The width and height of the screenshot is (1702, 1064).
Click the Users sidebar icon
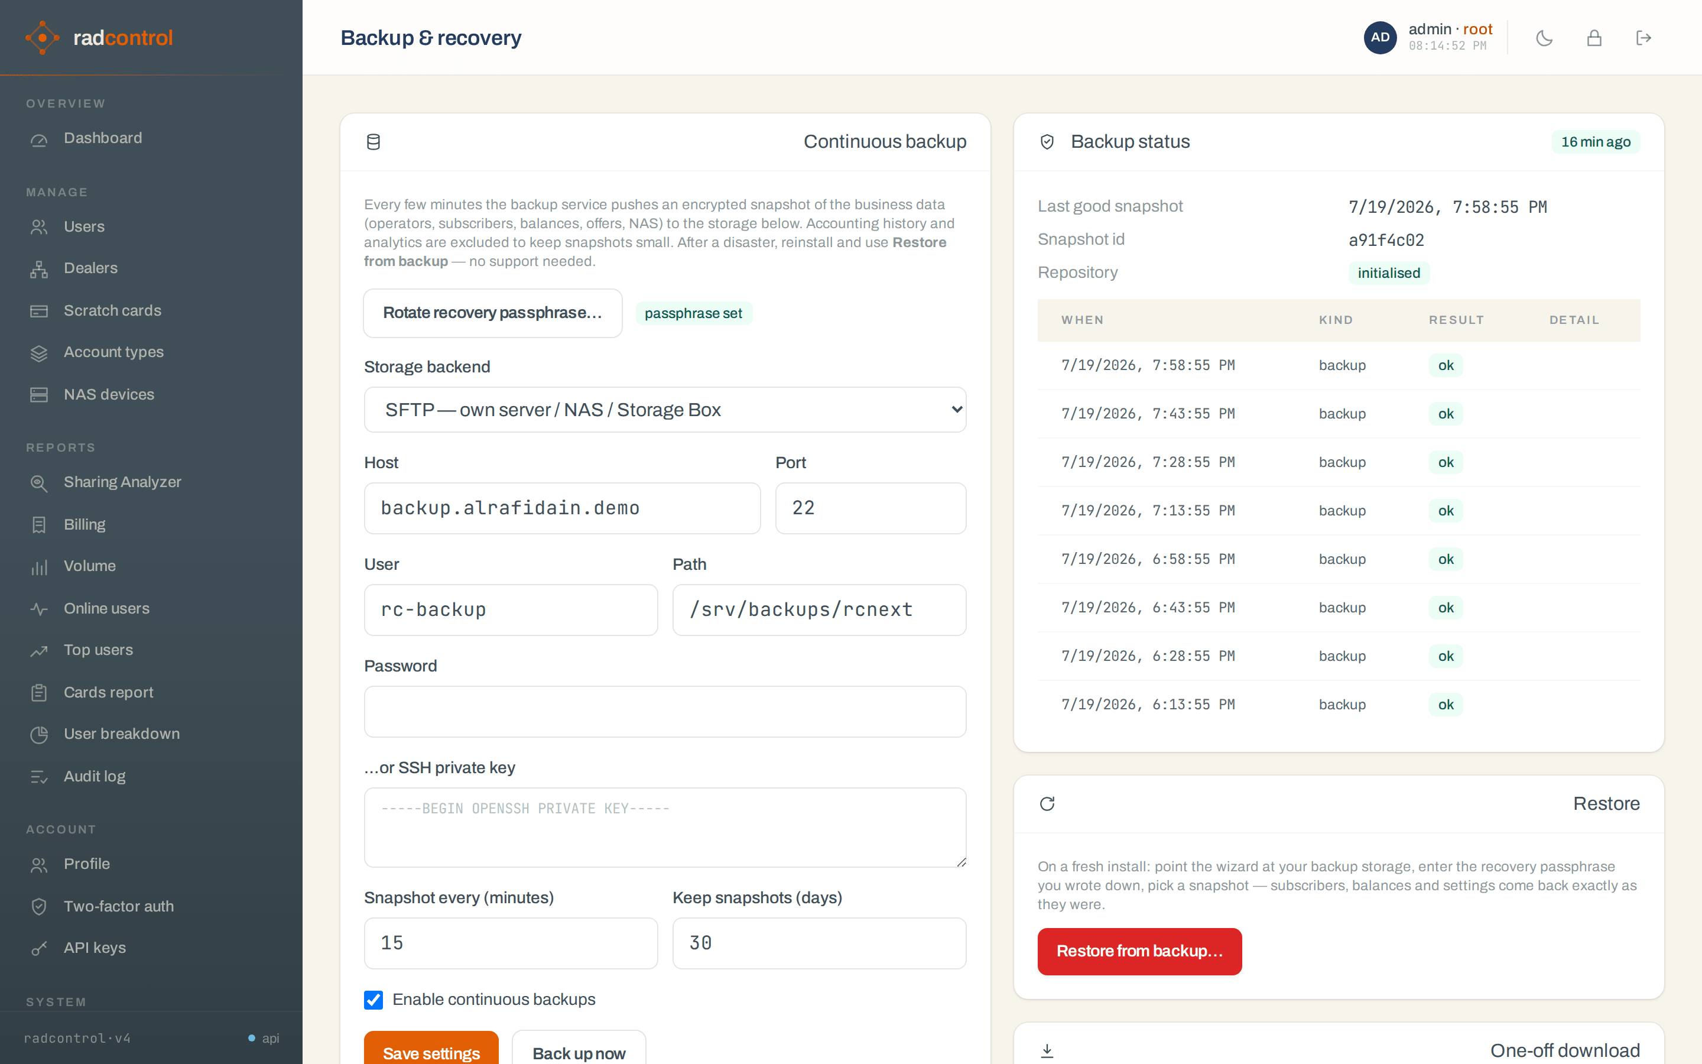40,228
